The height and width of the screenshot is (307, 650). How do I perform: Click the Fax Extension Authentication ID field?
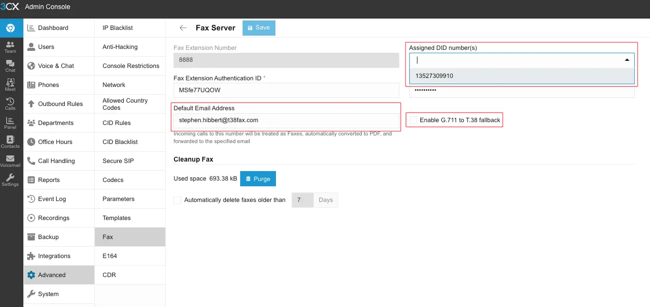286,90
